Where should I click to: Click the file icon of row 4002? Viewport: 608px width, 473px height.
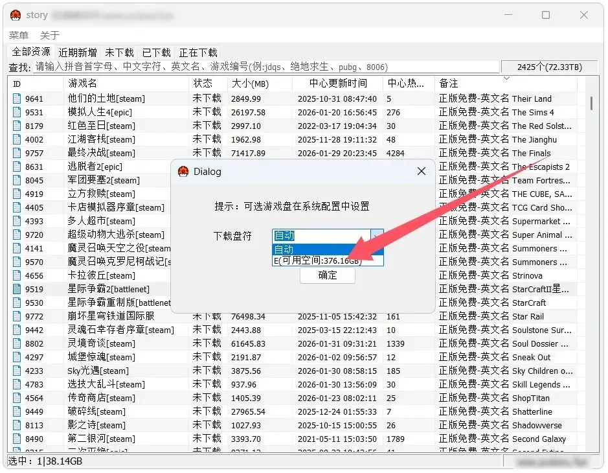(17, 139)
